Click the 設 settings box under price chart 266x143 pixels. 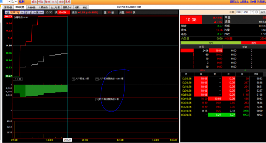20,79
